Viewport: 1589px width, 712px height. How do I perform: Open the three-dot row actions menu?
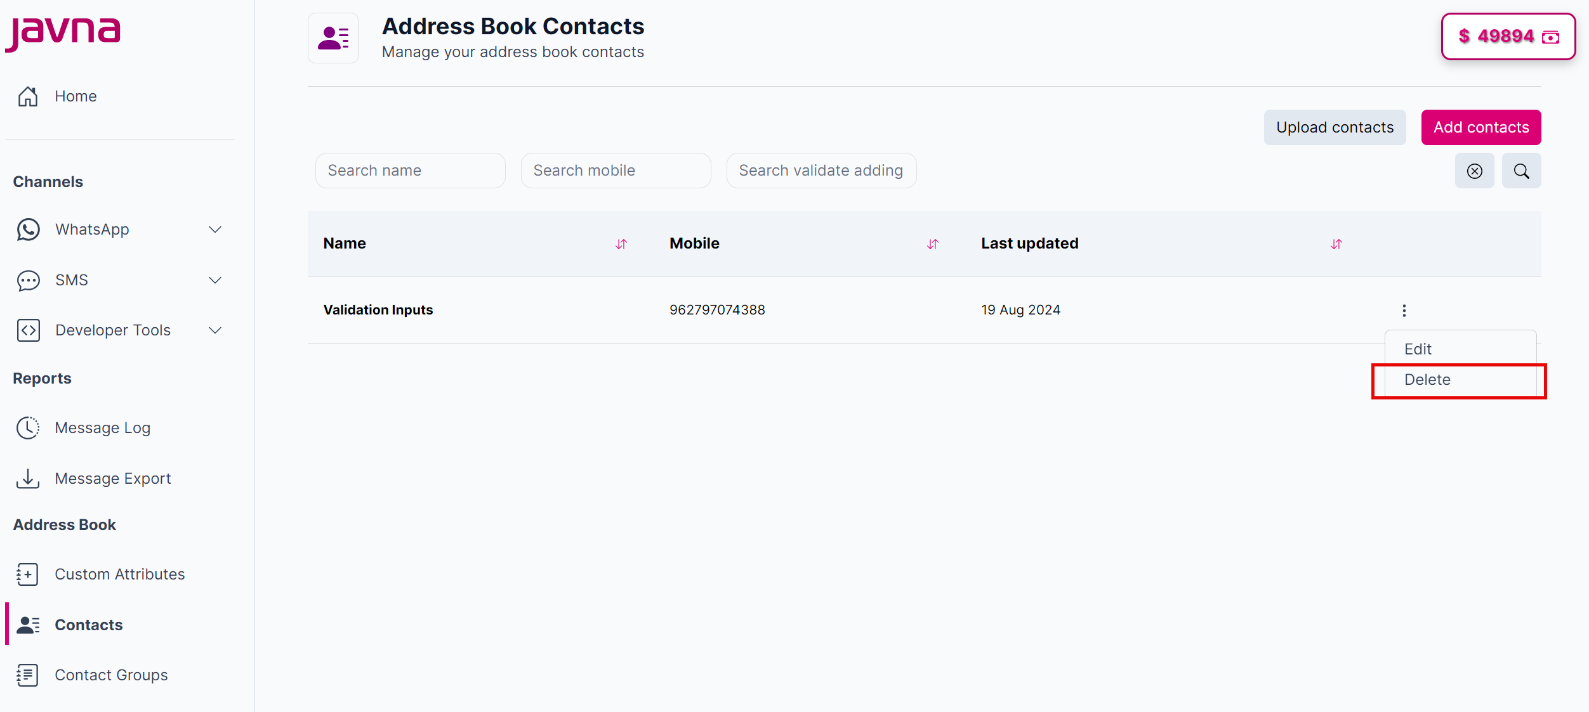pos(1404,310)
